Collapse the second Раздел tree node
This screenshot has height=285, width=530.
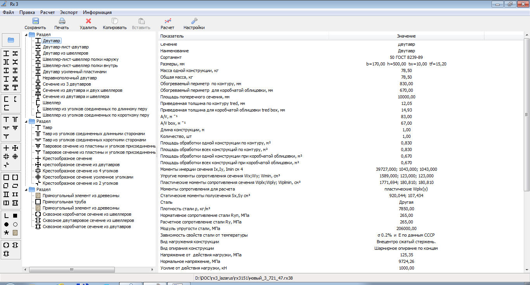pos(27,121)
